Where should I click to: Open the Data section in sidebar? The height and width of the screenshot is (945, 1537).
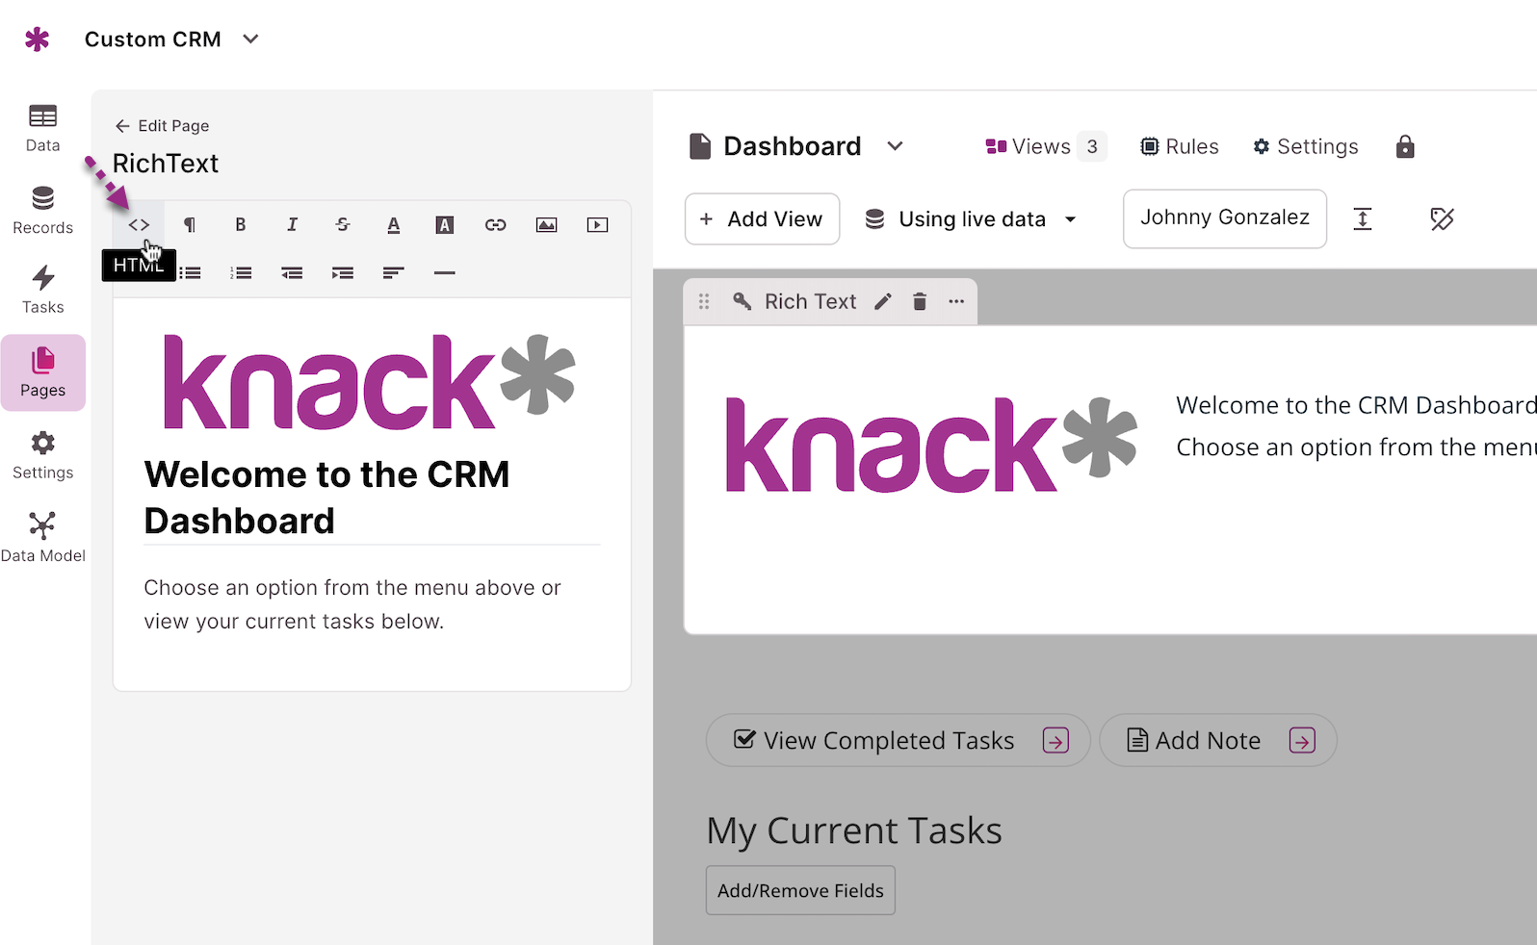pyautogui.click(x=43, y=128)
